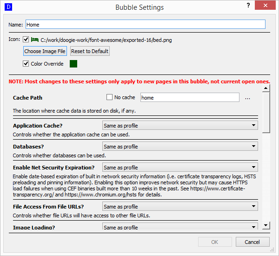Click the OK button
Image resolution: width=279 pixels, height=256 pixels.
[x=215, y=242]
